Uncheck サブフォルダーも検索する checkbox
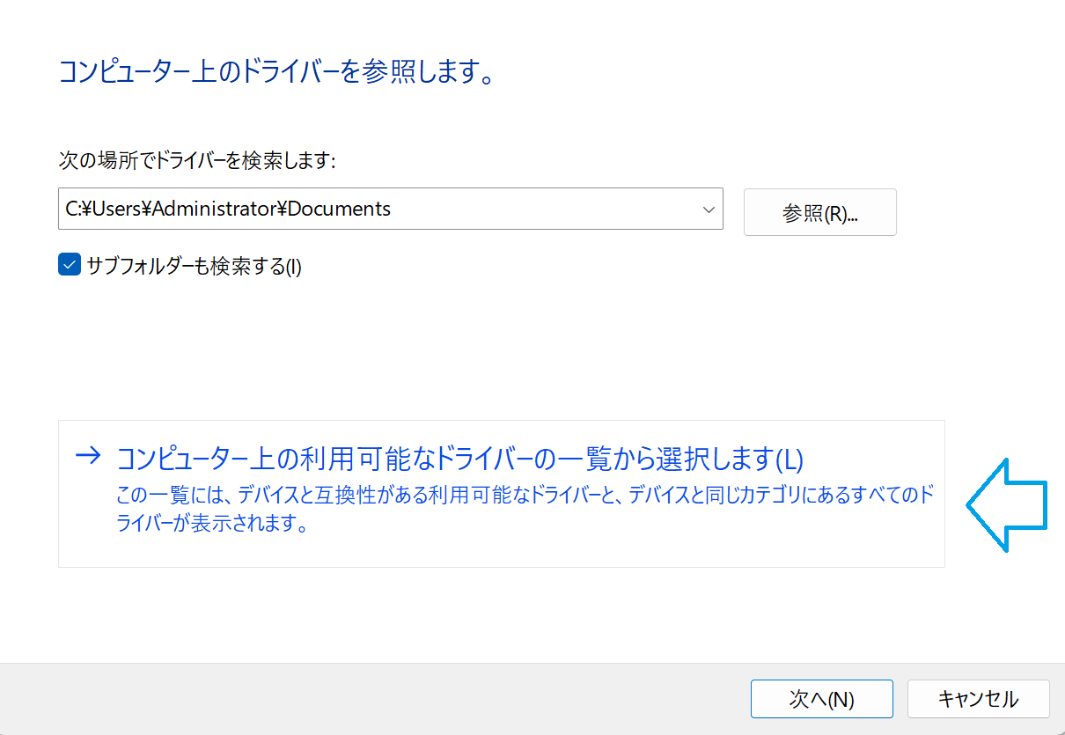1065x735 pixels. click(70, 265)
